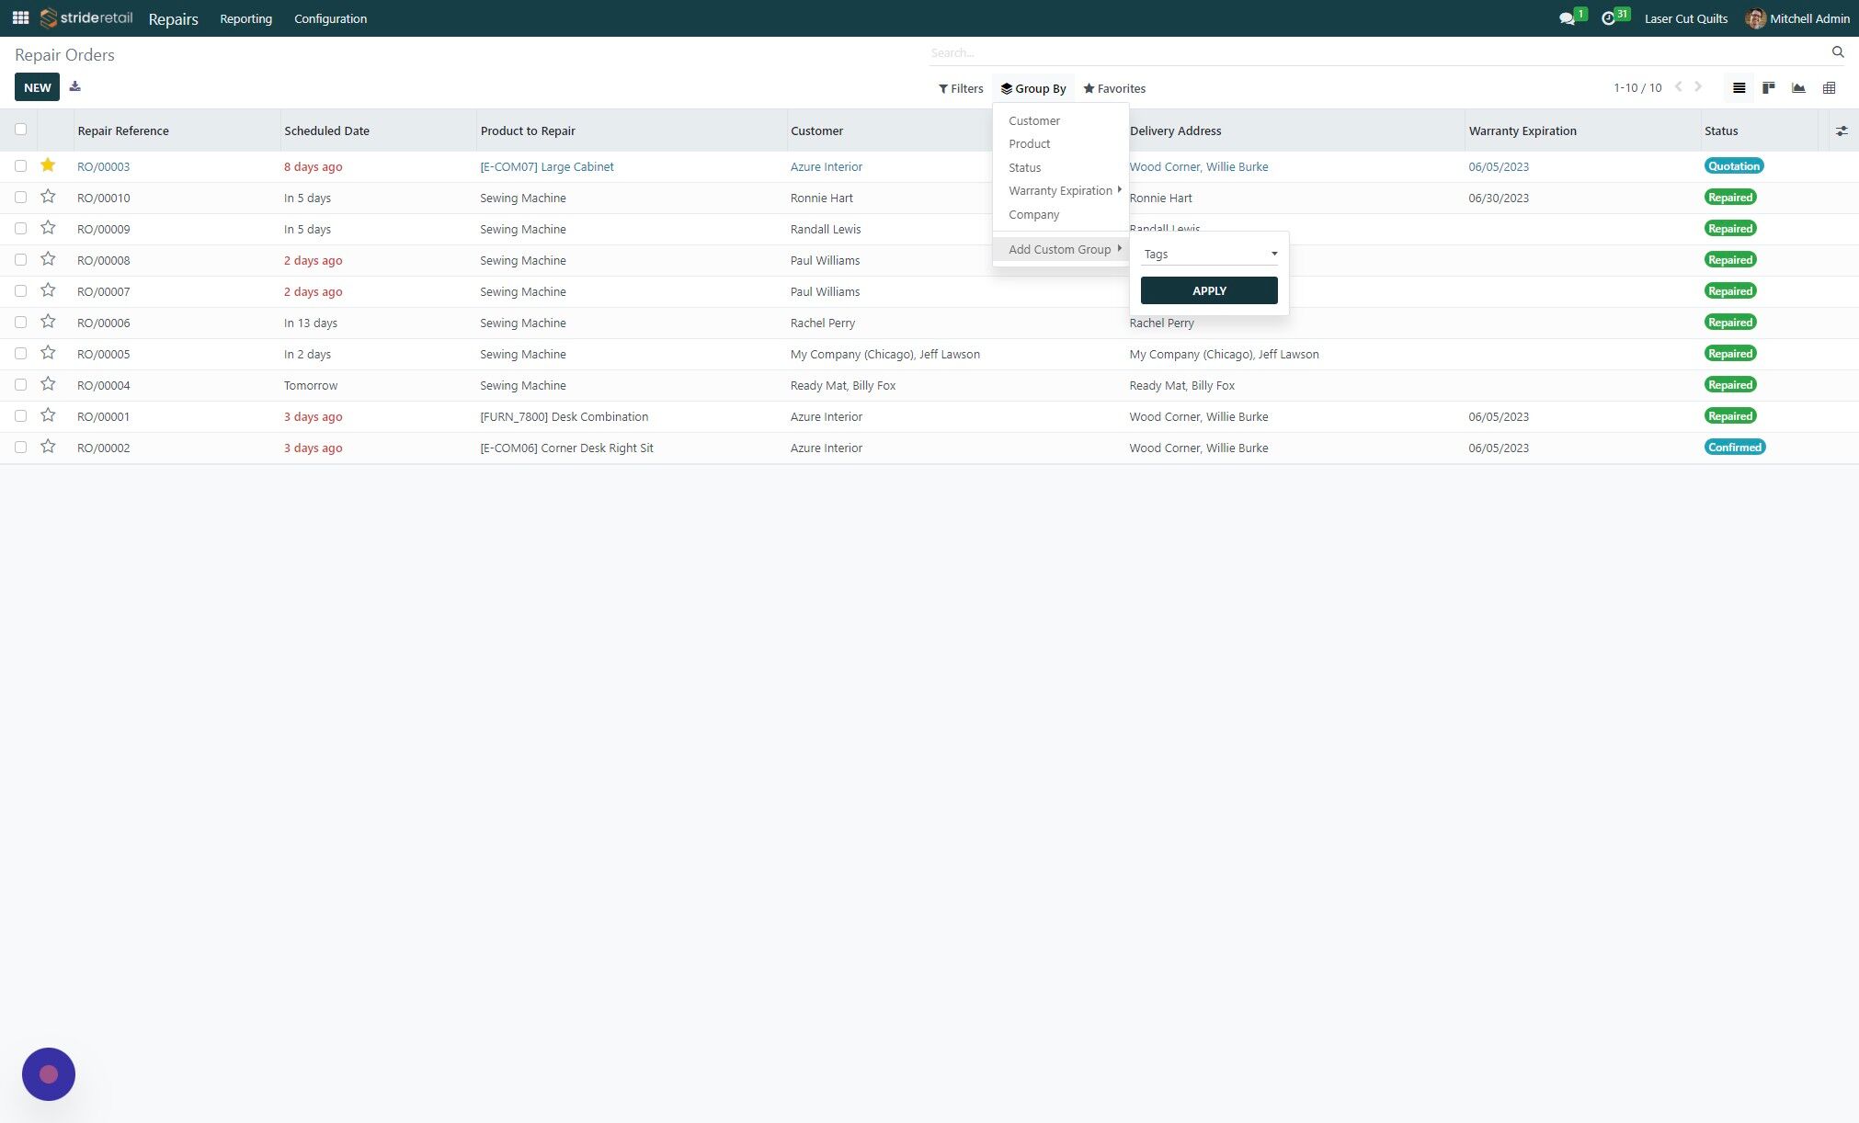The image size is (1859, 1123).
Task: Open the Configuration menu
Action: (330, 18)
